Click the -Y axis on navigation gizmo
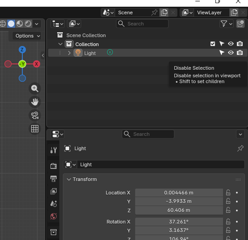248x240 pixels. (22, 64)
